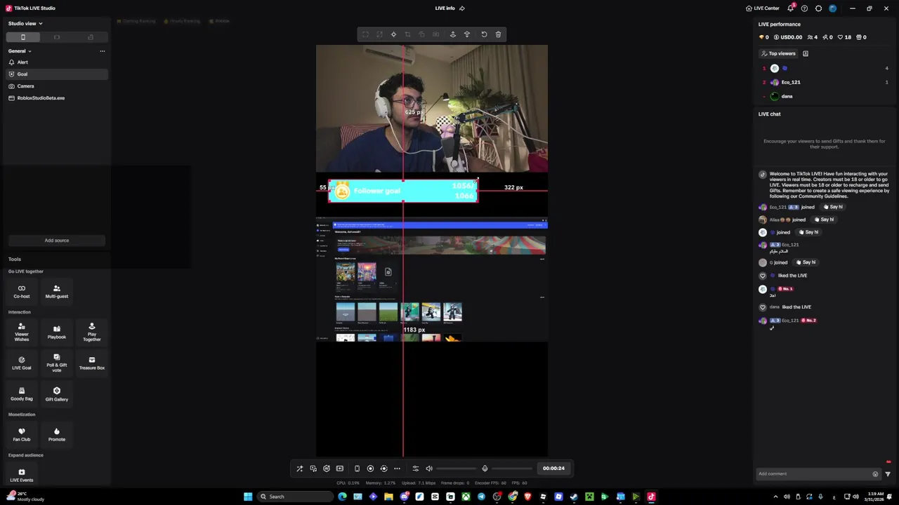Open the Goody Bag tool
The image size is (899, 505).
(x=22, y=394)
